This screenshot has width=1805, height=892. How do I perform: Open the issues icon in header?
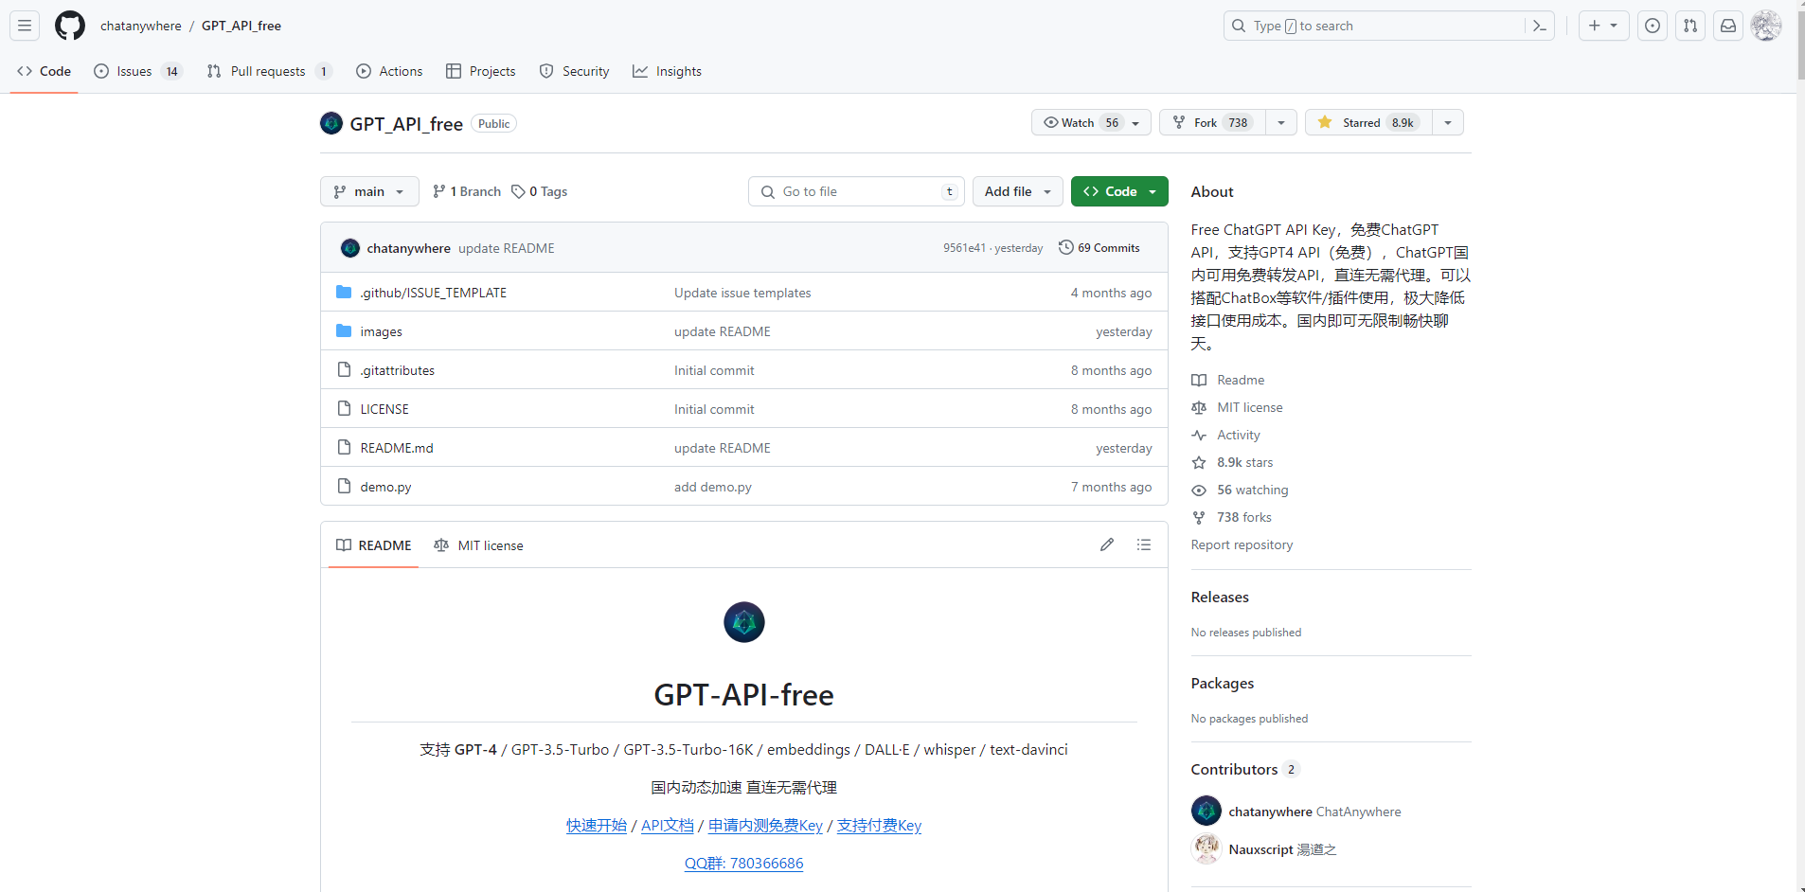click(x=1653, y=26)
